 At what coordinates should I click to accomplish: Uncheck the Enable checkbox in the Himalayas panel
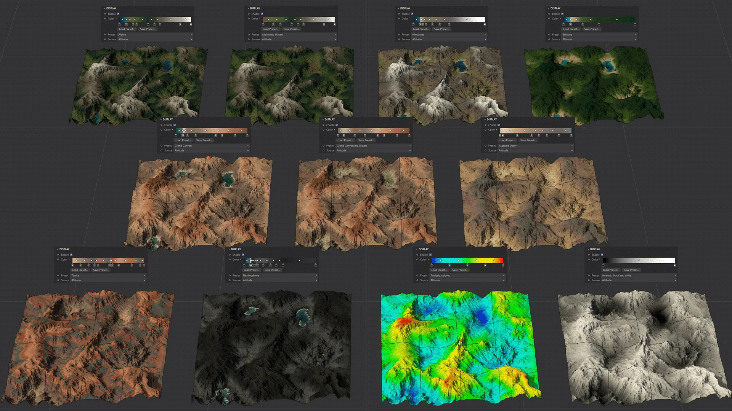click(x=412, y=14)
